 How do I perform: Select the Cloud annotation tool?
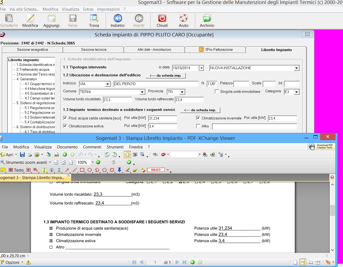pyautogui.click(x=112, y=170)
